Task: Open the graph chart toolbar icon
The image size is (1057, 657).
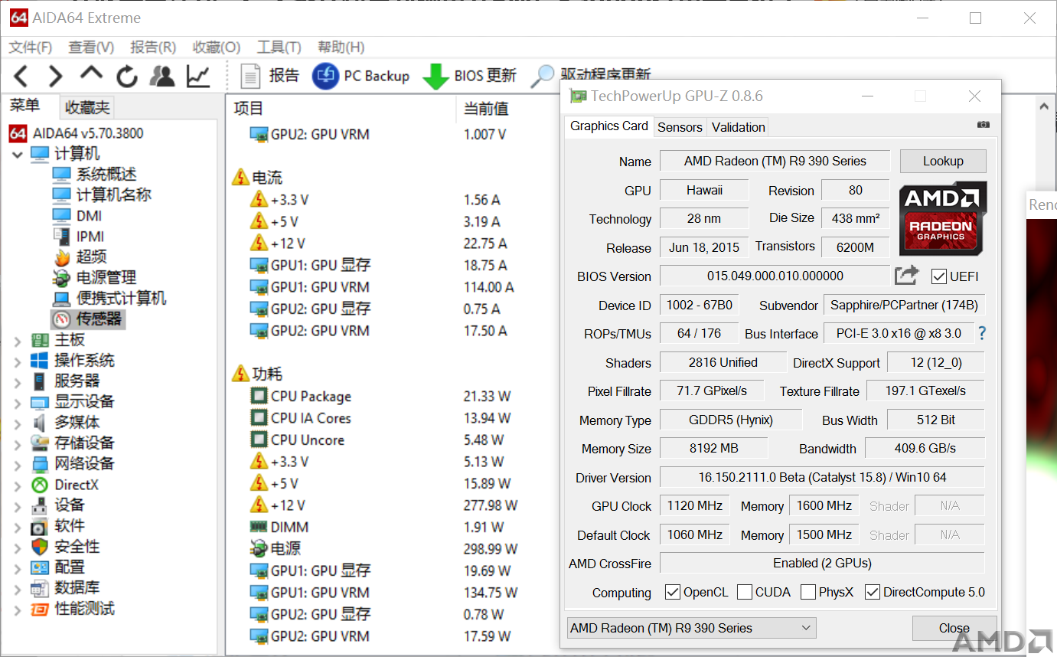Action: click(x=198, y=76)
